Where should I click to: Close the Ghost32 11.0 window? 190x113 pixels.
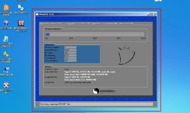click(155, 14)
